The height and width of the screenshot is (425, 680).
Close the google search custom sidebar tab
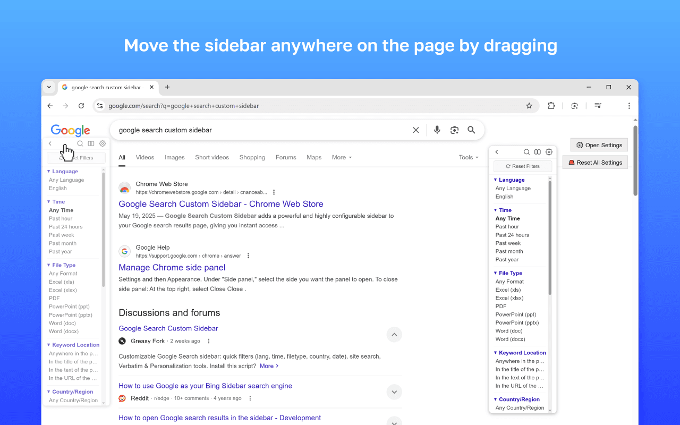(x=151, y=87)
